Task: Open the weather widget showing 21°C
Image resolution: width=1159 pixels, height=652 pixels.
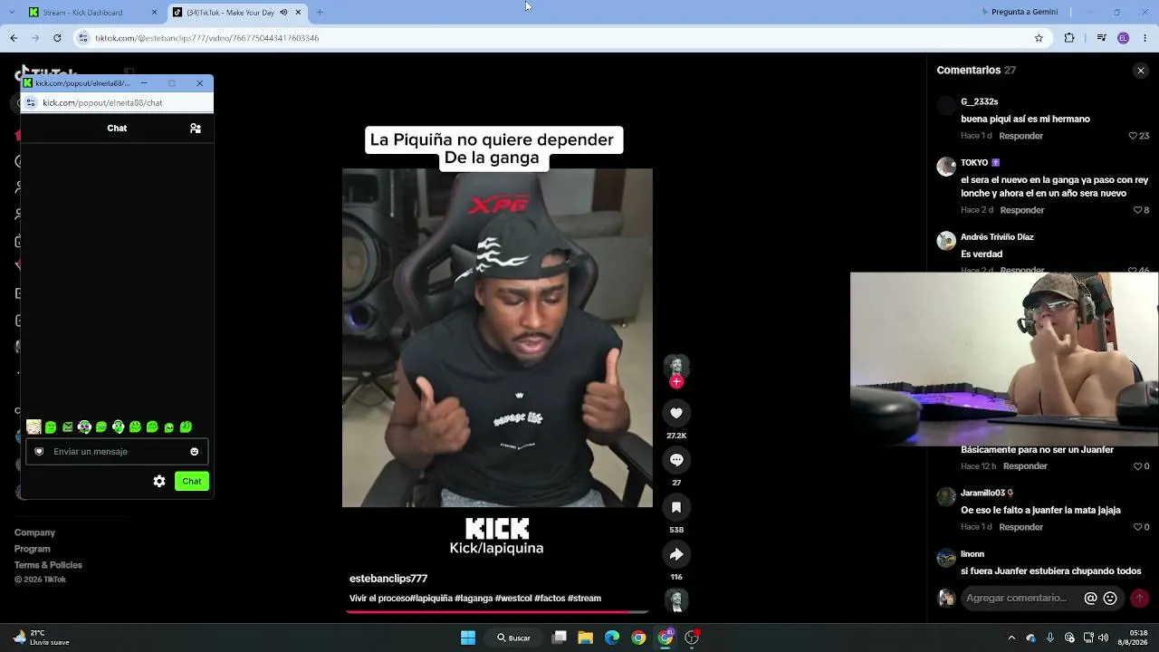Action: (x=42, y=638)
